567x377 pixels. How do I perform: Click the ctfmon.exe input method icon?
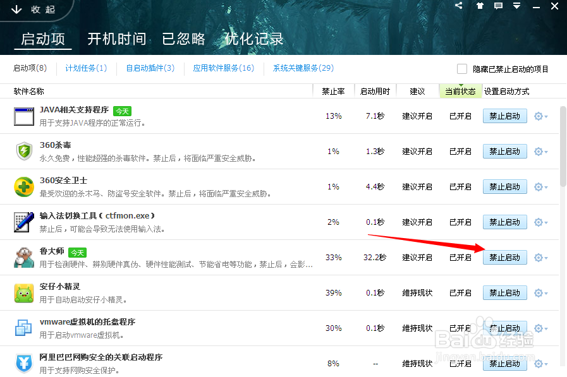[x=24, y=222]
